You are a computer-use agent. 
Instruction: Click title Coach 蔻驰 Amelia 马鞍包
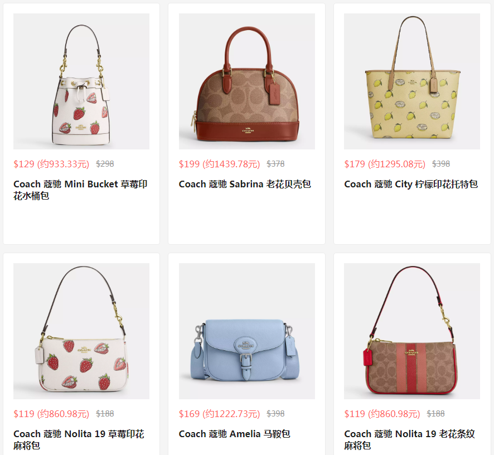pyautogui.click(x=234, y=434)
